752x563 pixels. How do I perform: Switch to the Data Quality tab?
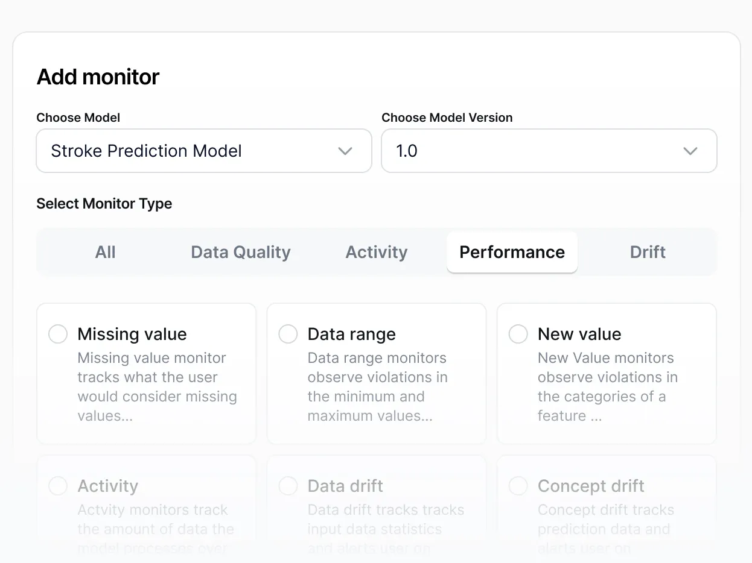[241, 252]
